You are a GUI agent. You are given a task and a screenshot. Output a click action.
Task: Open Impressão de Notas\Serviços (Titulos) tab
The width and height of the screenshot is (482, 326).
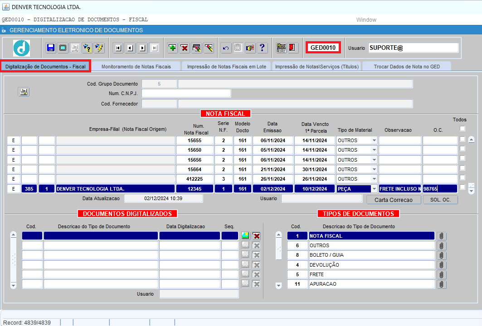(317, 67)
